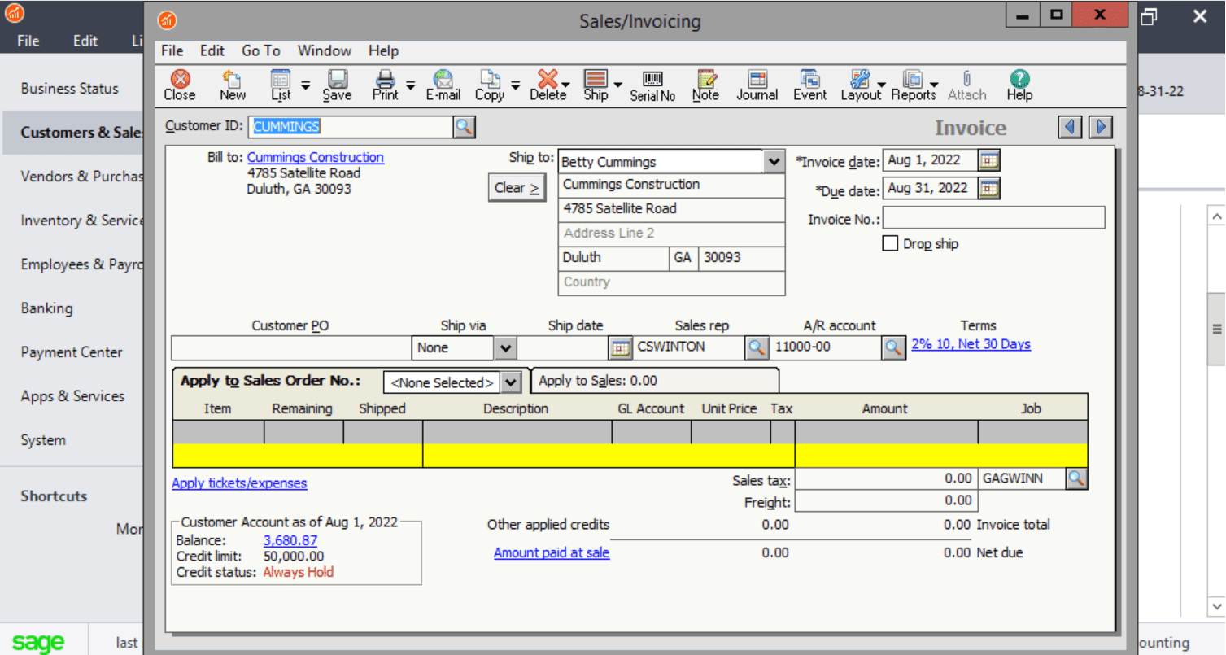Click the main window scrollbar down arrow

pos(1217,607)
